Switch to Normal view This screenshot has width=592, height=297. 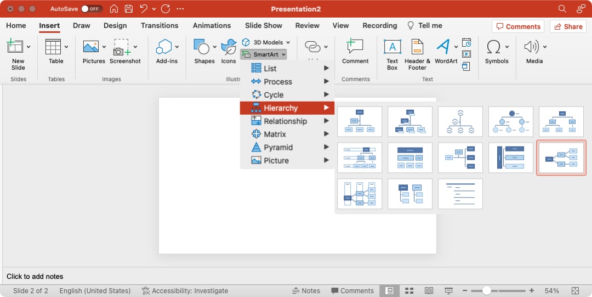click(389, 290)
